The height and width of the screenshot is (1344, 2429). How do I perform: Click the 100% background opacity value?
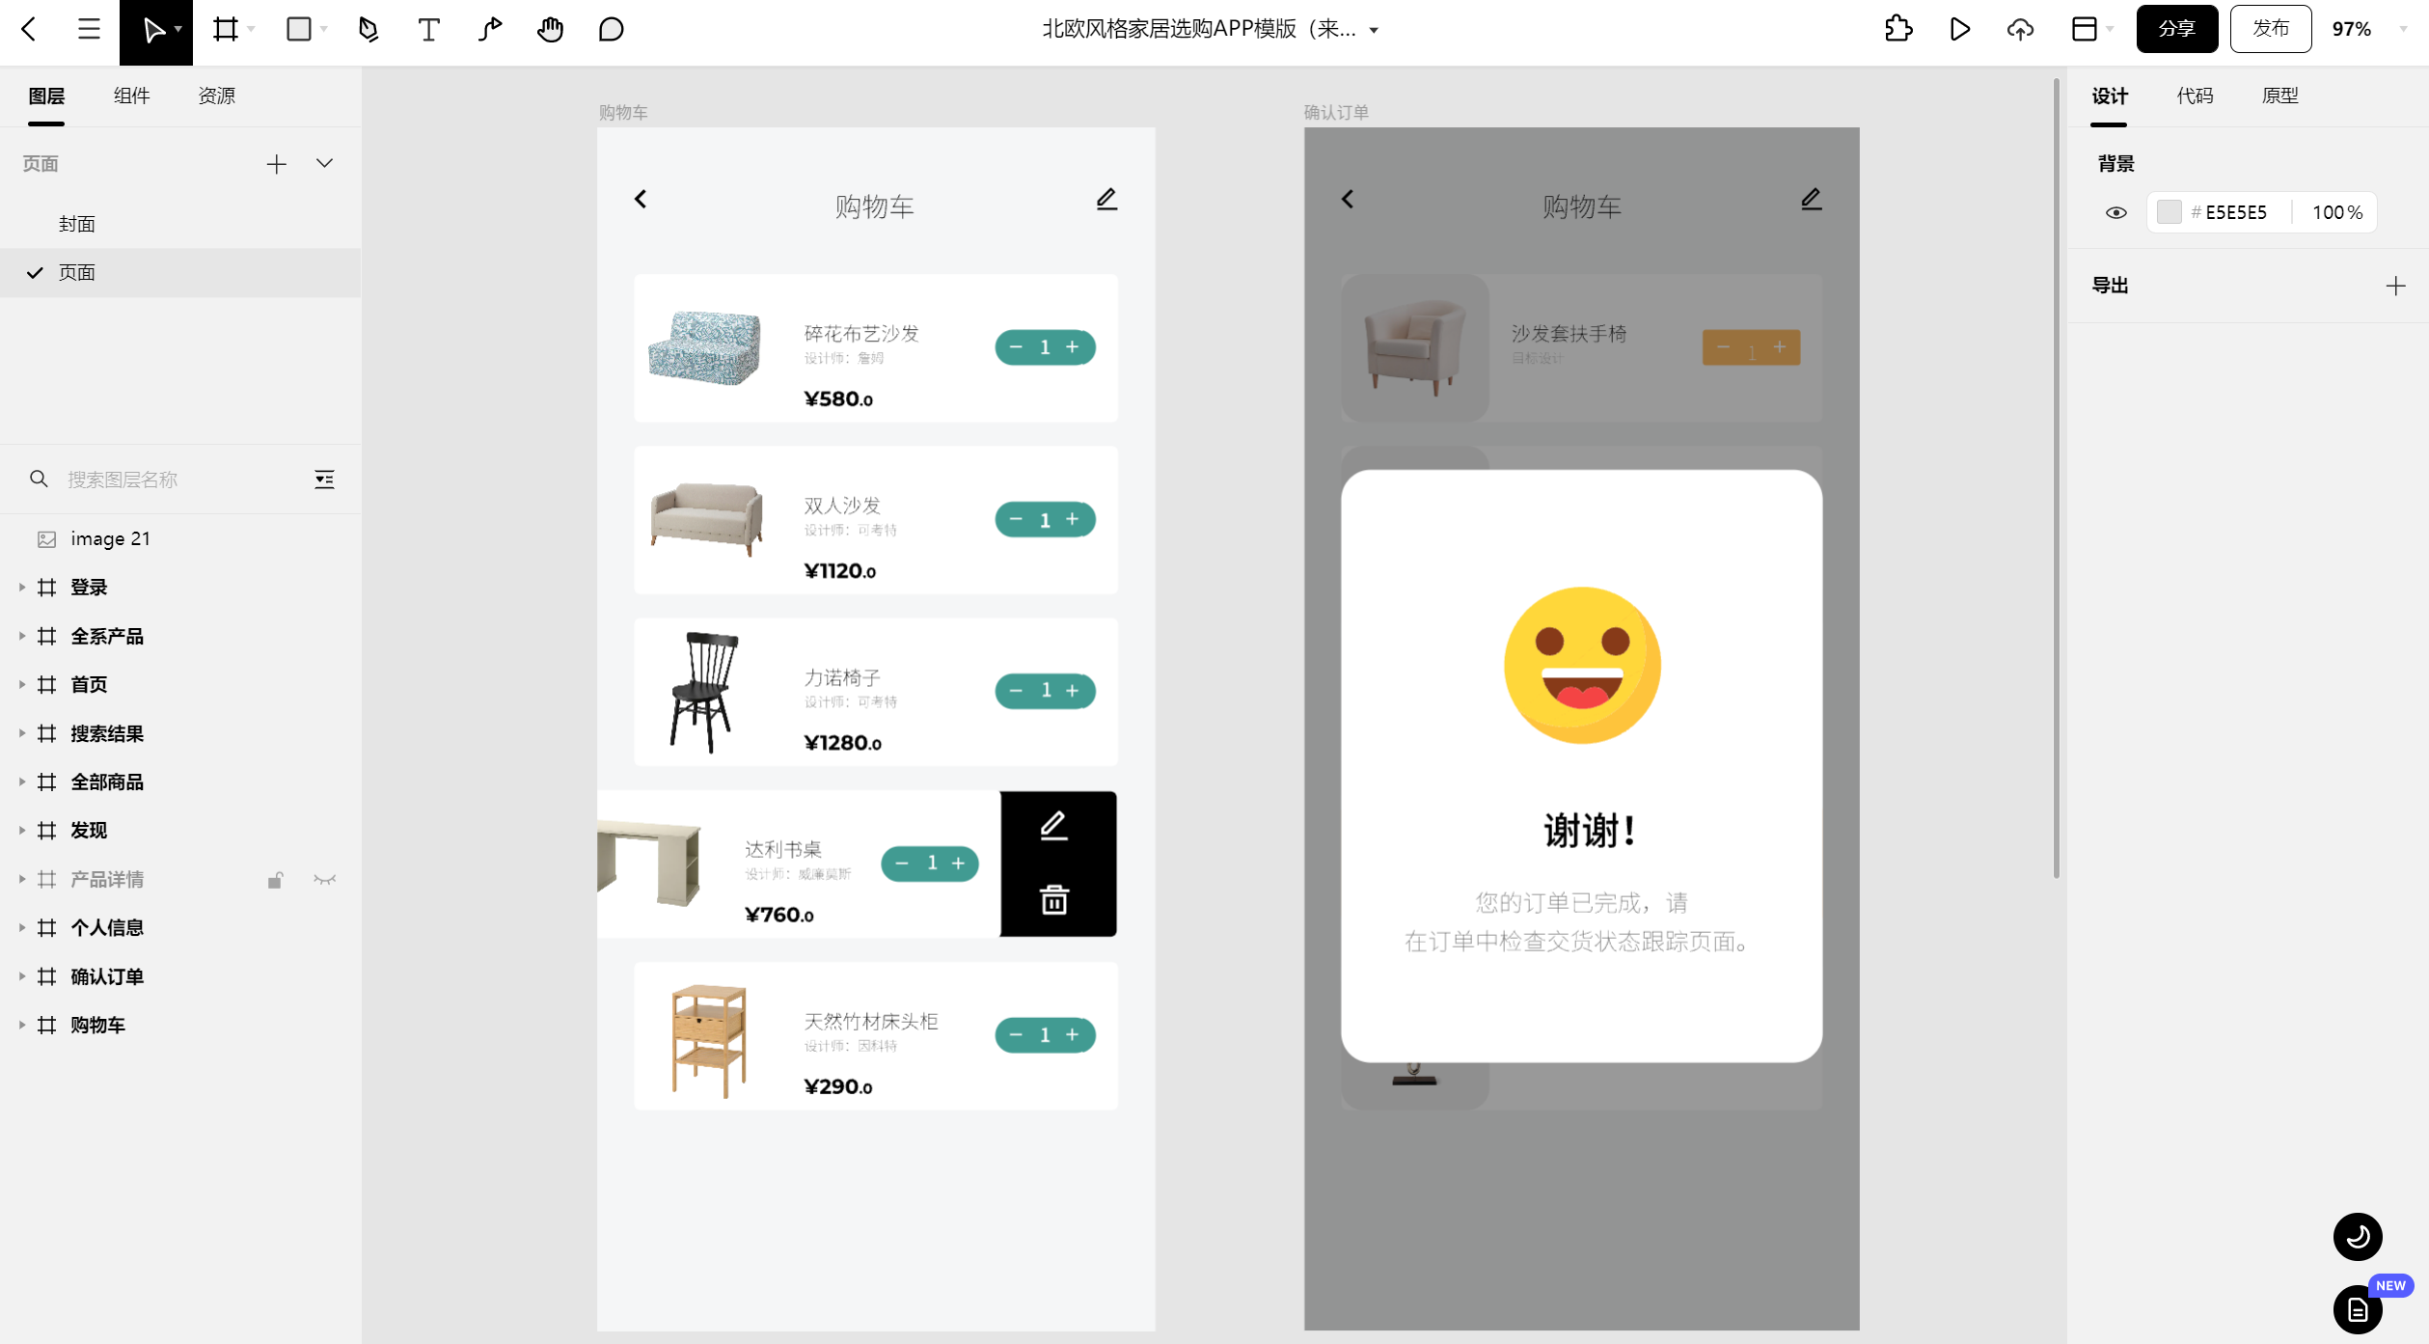[x=2336, y=212]
